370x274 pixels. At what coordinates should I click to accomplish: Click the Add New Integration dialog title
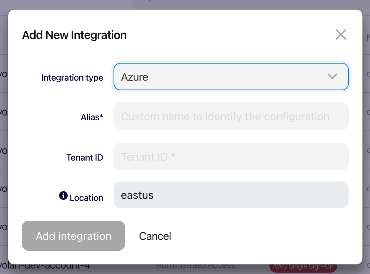(74, 35)
